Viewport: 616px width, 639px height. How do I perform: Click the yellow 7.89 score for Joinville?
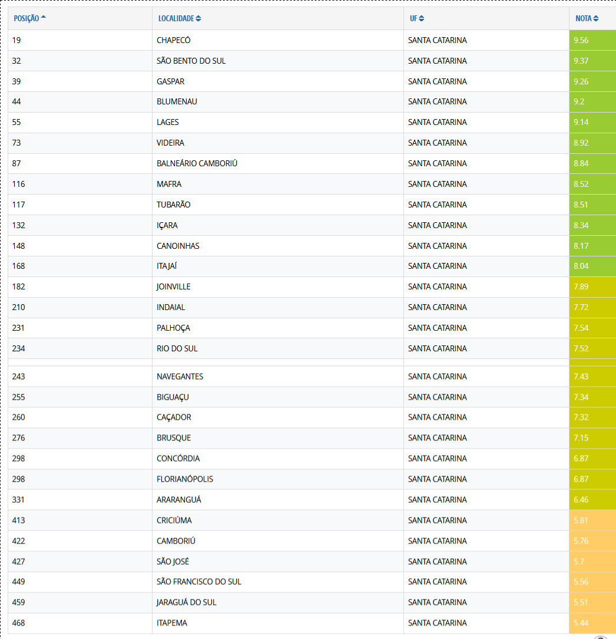coord(582,287)
